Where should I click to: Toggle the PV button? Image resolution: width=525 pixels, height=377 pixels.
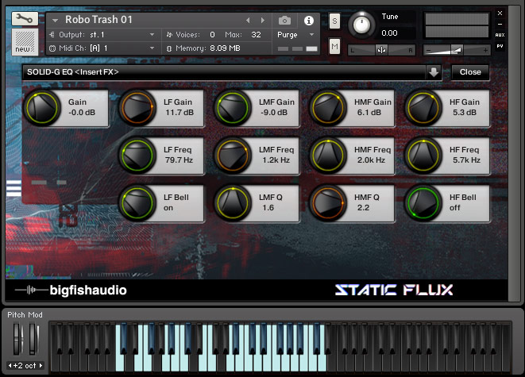pos(500,46)
